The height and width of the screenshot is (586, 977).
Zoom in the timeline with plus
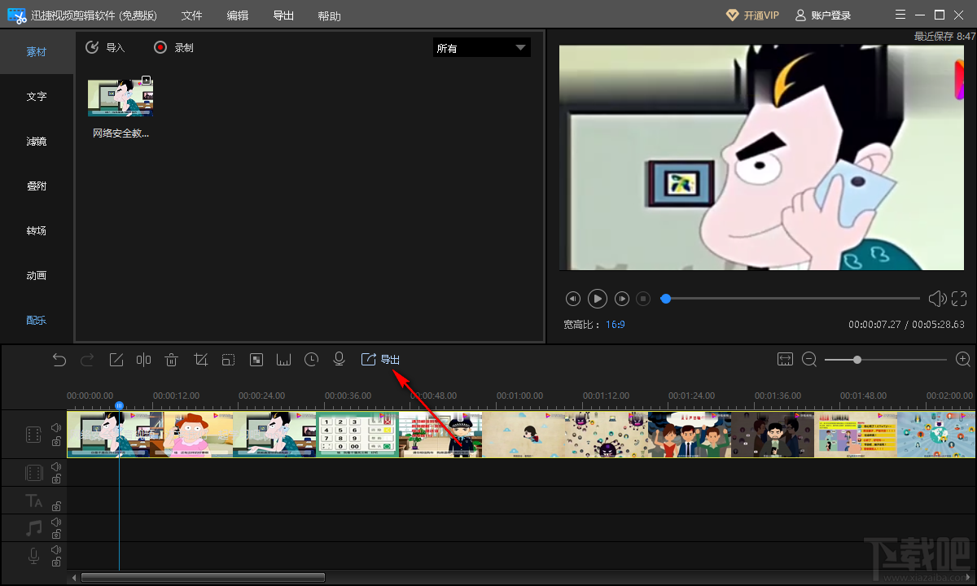[x=963, y=359]
